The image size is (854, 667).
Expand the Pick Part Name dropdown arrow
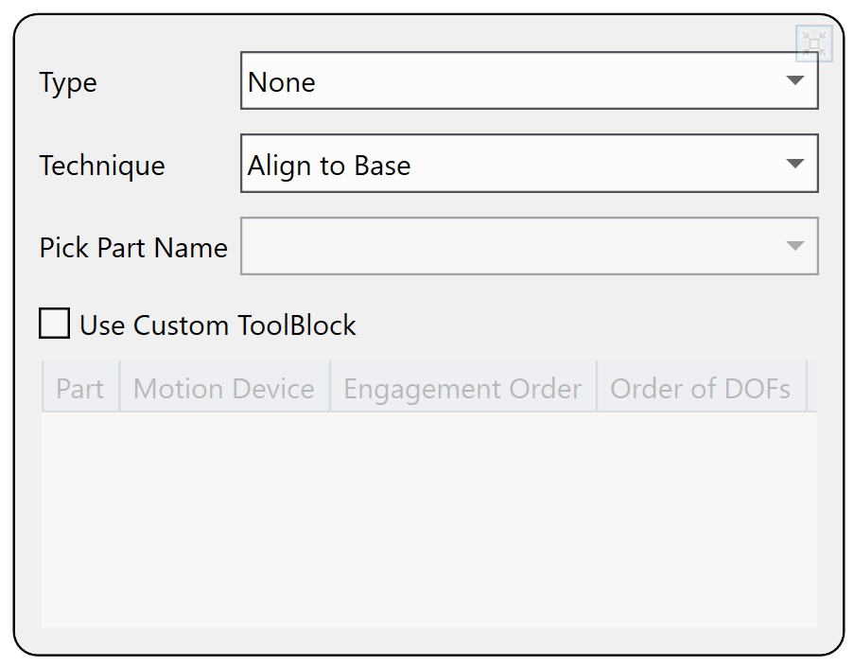795,246
